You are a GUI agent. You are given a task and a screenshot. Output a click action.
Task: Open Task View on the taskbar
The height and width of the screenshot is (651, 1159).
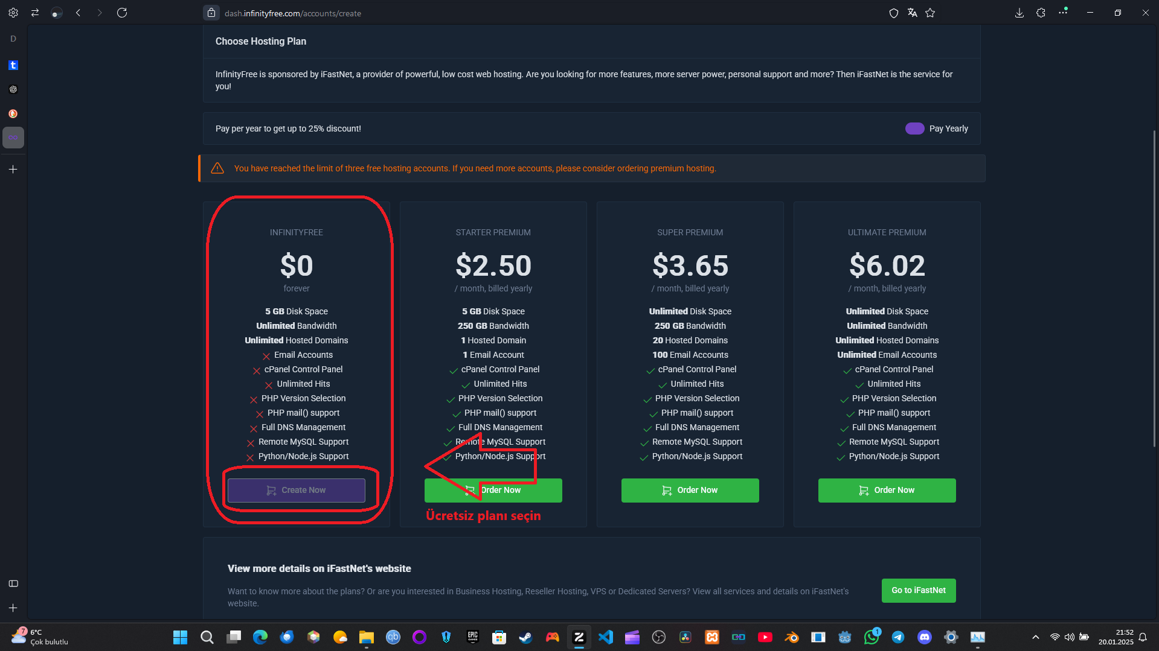[x=234, y=637]
